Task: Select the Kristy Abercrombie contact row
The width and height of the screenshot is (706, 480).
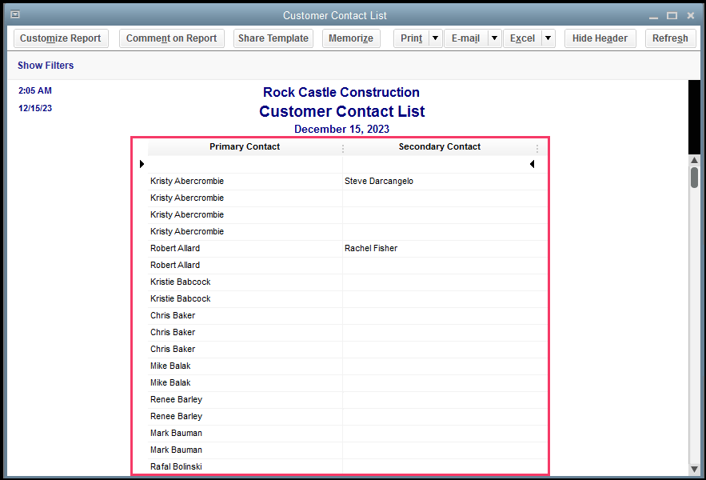Action: 186,181
